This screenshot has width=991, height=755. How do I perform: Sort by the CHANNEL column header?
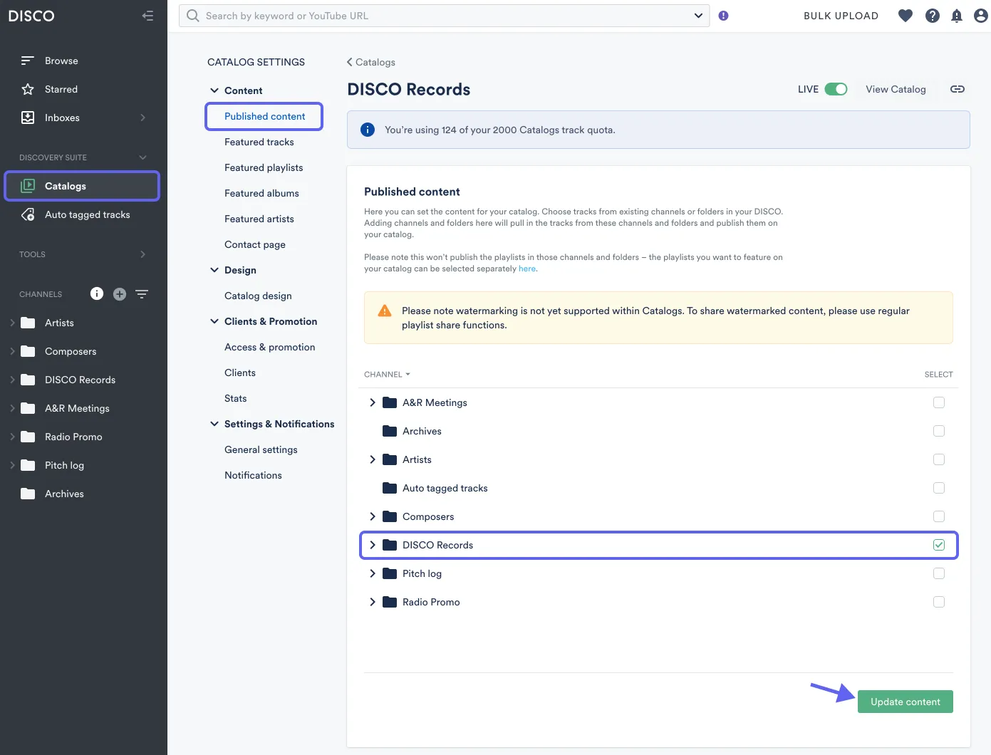click(387, 374)
